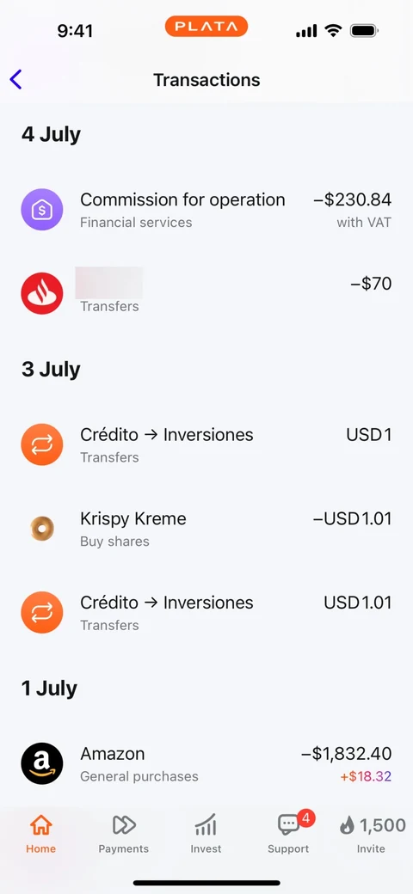Viewport: 413px width, 894px height.
Task: Tap the orange PLATA pill at top
Action: point(206,27)
